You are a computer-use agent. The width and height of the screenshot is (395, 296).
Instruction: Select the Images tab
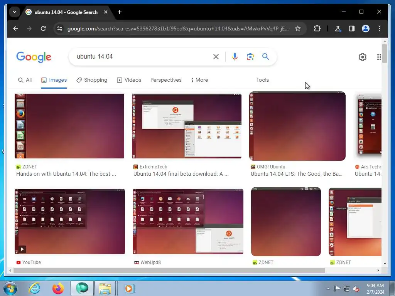(54, 80)
